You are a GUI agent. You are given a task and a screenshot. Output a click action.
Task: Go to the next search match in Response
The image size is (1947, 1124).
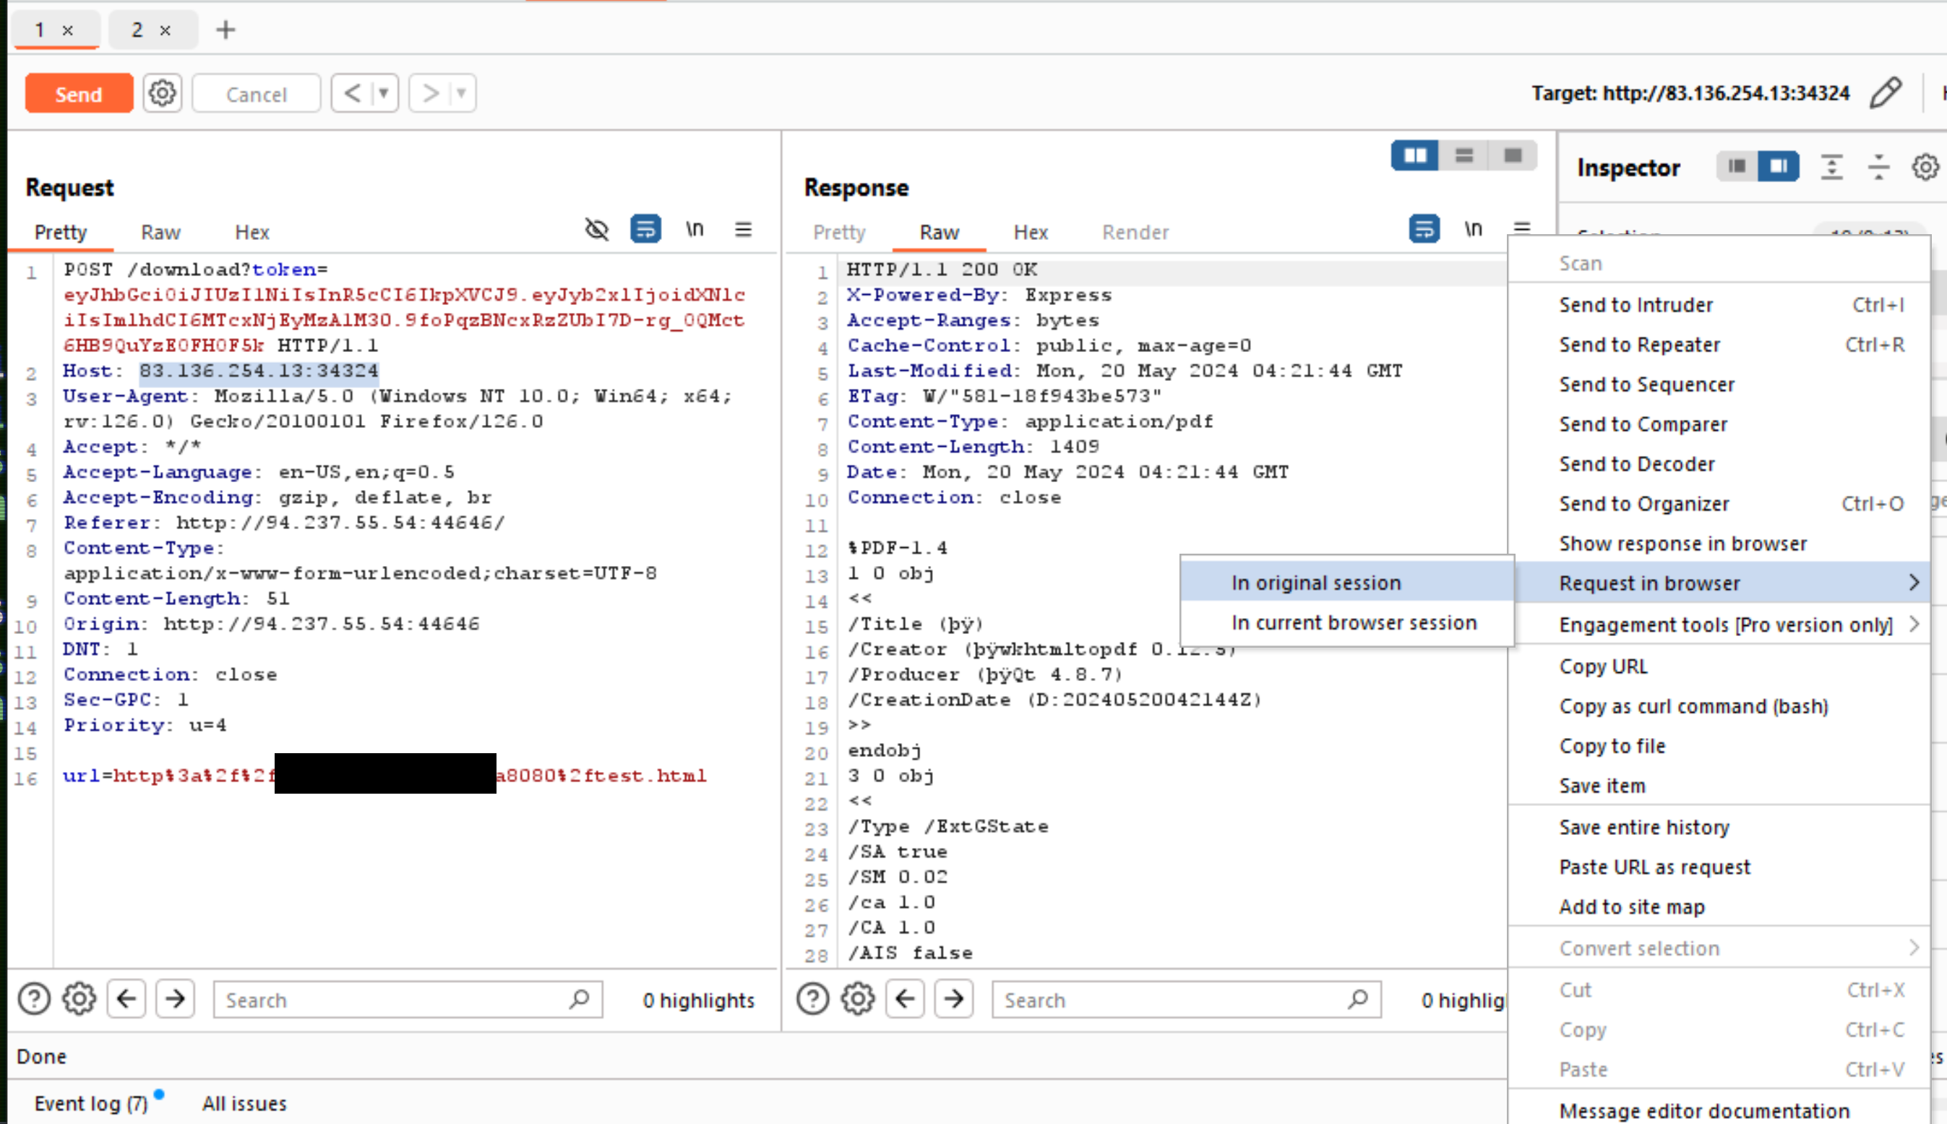point(954,999)
